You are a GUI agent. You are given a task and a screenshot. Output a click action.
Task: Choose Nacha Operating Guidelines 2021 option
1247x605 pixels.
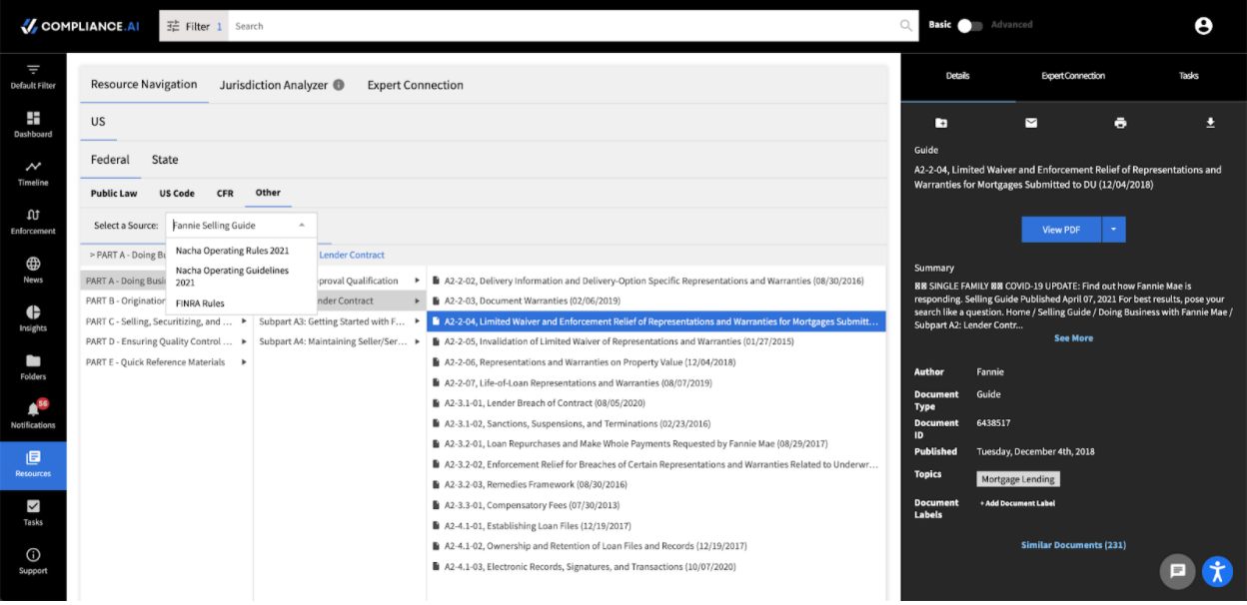[x=241, y=277]
